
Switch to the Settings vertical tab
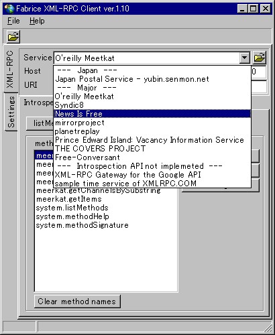click(11, 112)
